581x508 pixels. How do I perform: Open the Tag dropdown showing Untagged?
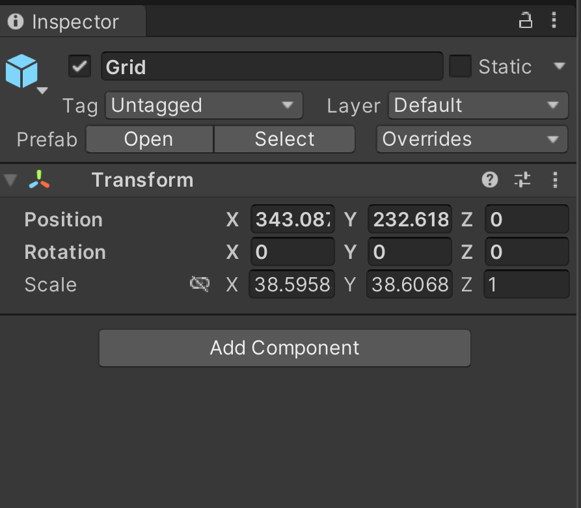[204, 105]
